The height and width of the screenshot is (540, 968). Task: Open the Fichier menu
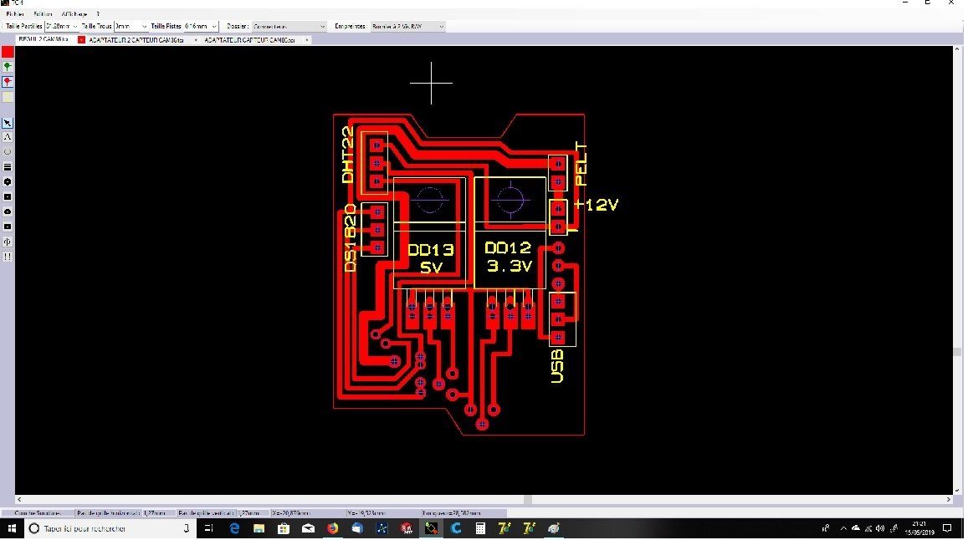pos(15,13)
